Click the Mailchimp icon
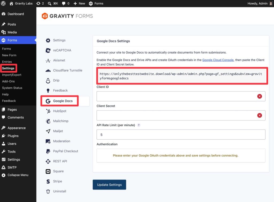The width and height of the screenshot is (274, 202). pos(48,121)
